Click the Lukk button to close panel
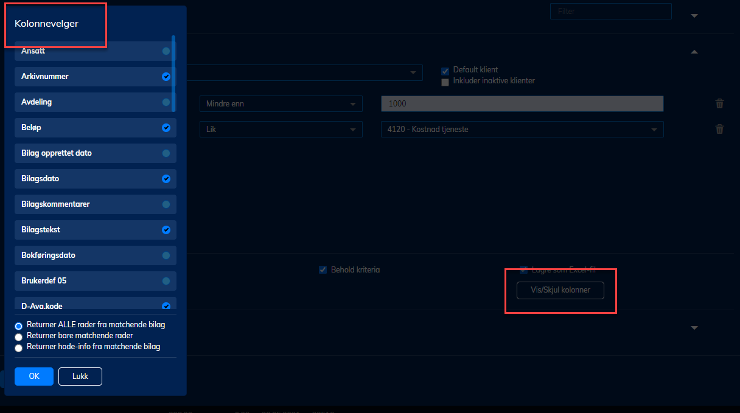 coord(80,377)
